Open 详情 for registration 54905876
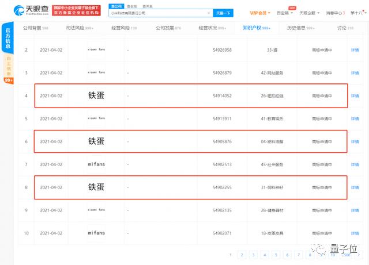 355,141
